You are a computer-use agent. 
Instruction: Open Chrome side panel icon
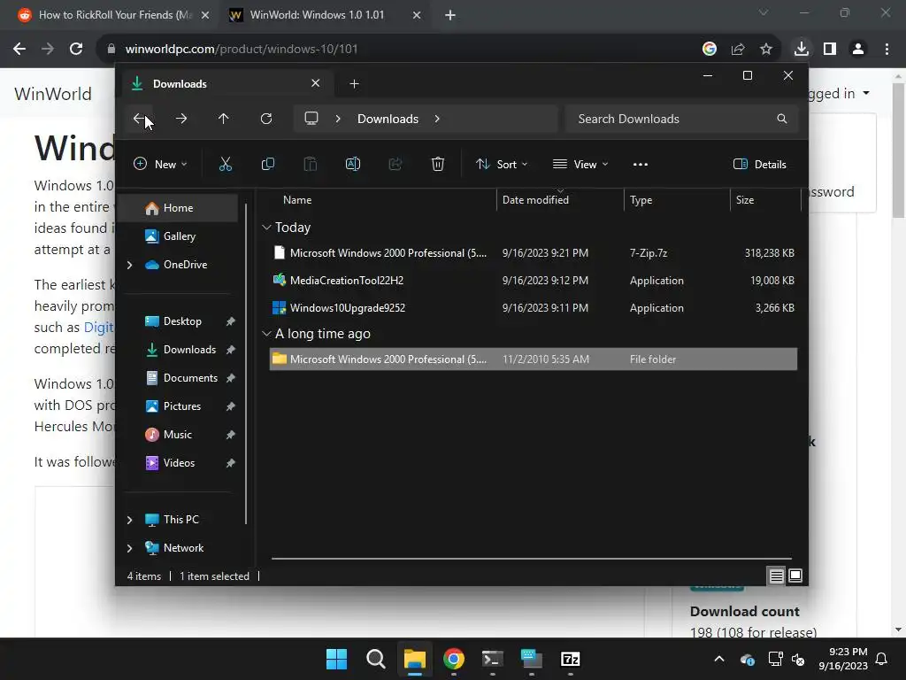pos(830,50)
